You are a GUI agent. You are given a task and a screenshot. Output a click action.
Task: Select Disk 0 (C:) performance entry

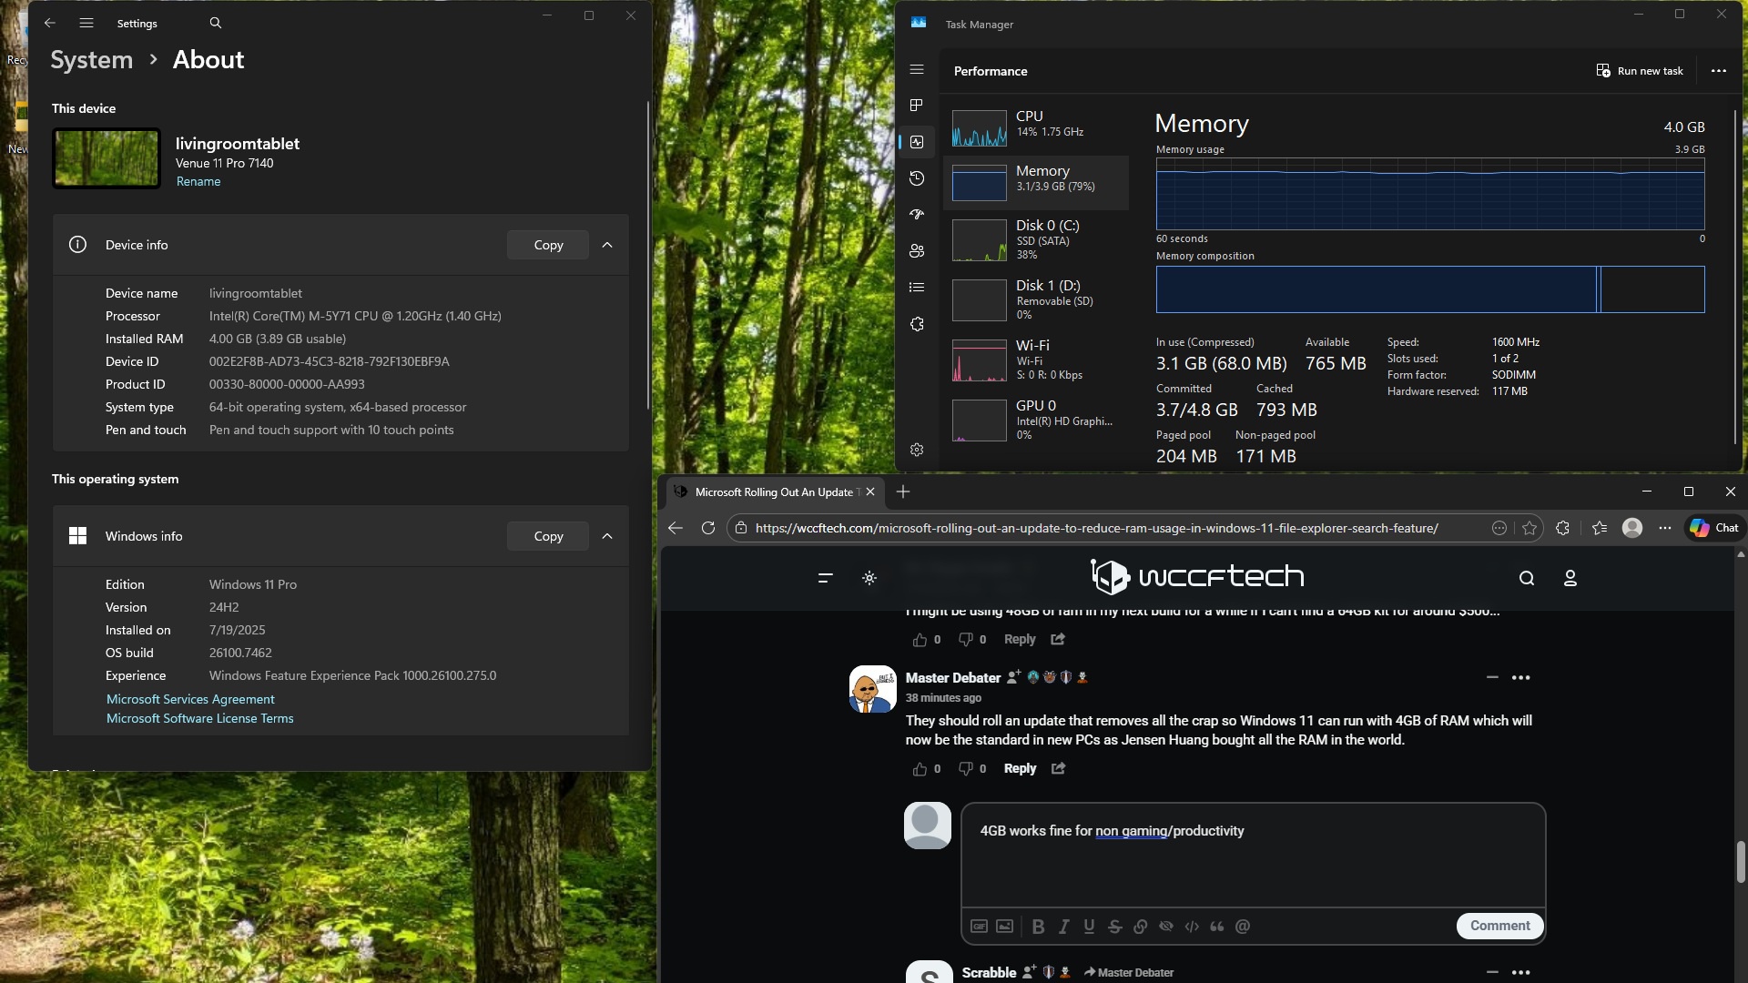coord(1037,241)
